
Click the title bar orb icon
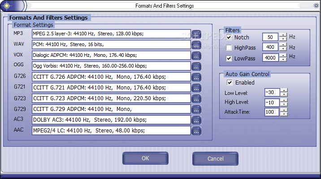coord(7,6)
